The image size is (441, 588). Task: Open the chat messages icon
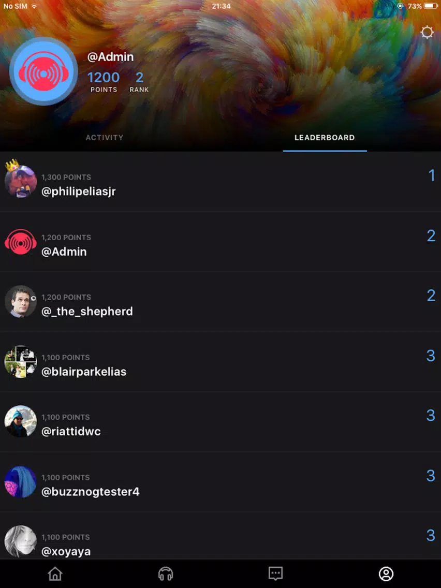tap(275, 574)
